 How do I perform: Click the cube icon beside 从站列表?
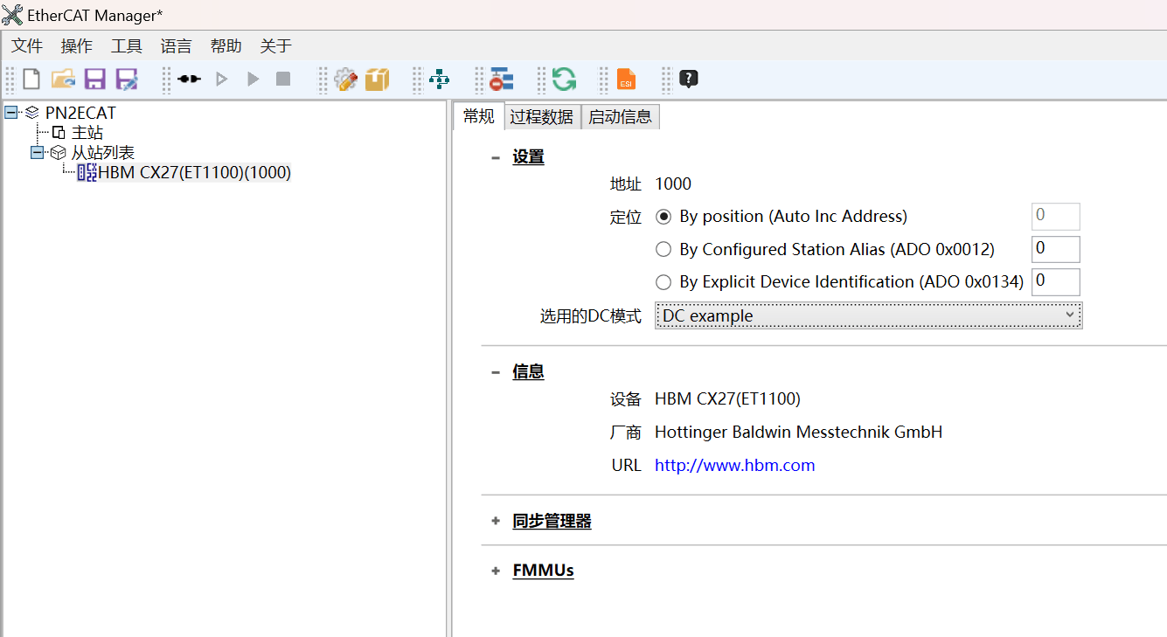pyautogui.click(x=59, y=152)
